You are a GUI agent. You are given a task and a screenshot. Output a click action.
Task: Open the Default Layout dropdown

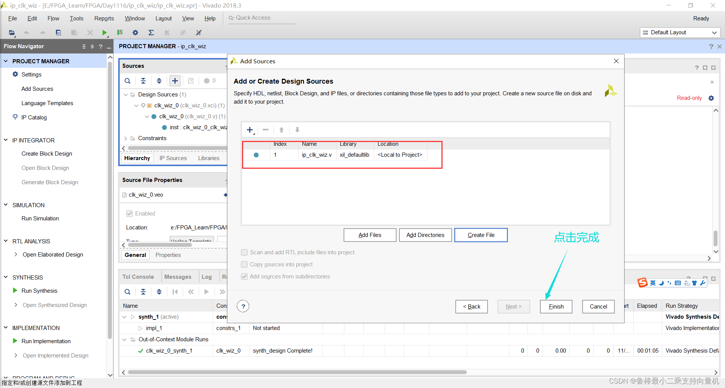click(680, 32)
